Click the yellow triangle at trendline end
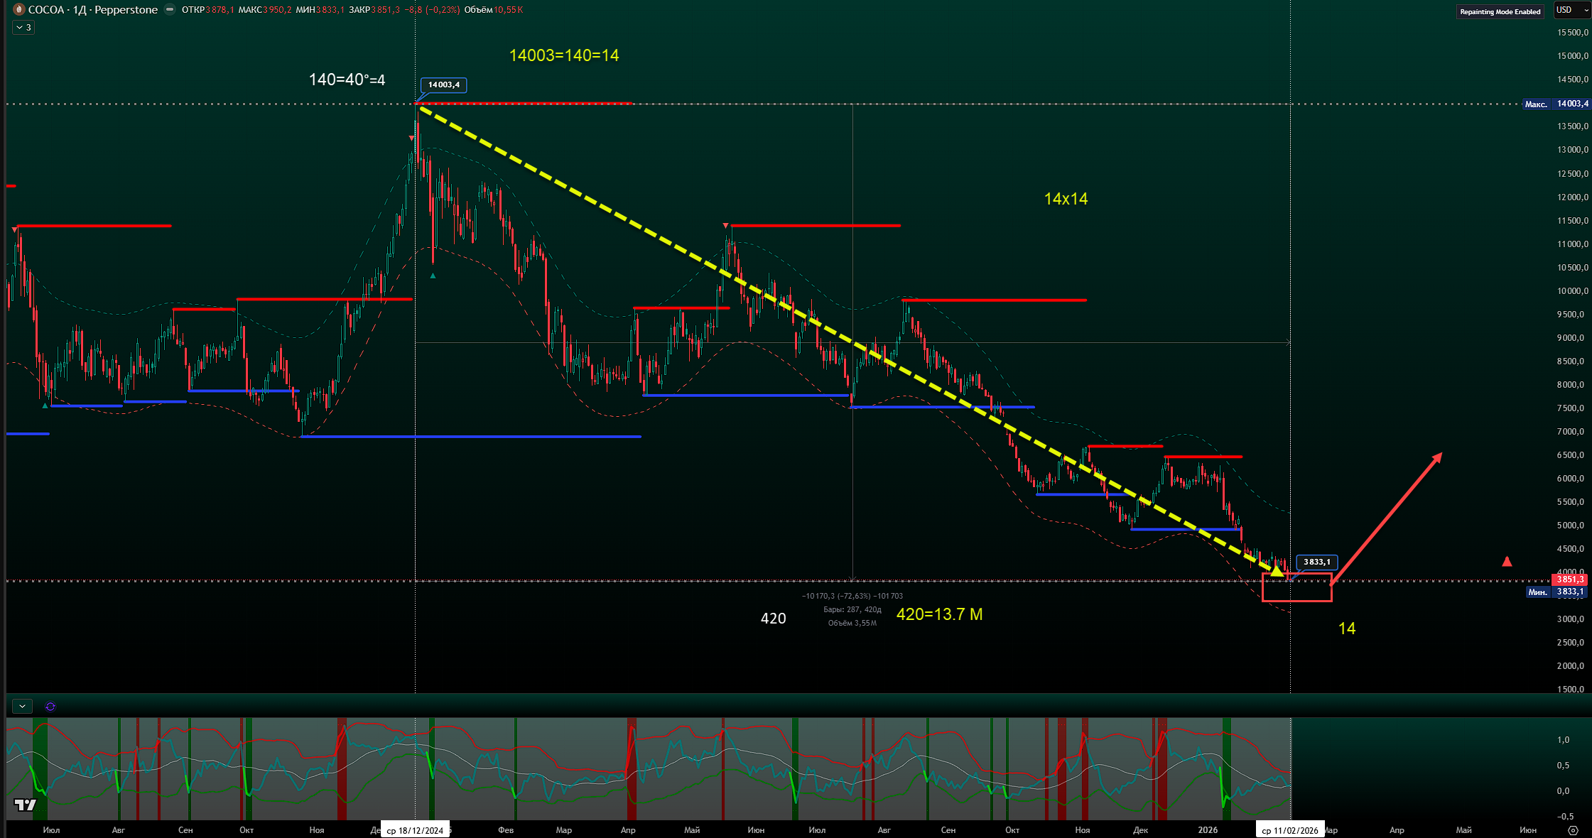The image size is (1592, 838). point(1277,570)
